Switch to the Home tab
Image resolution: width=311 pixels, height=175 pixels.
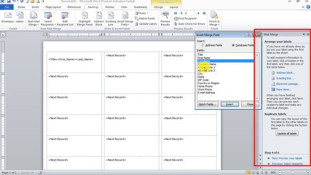(21, 7)
